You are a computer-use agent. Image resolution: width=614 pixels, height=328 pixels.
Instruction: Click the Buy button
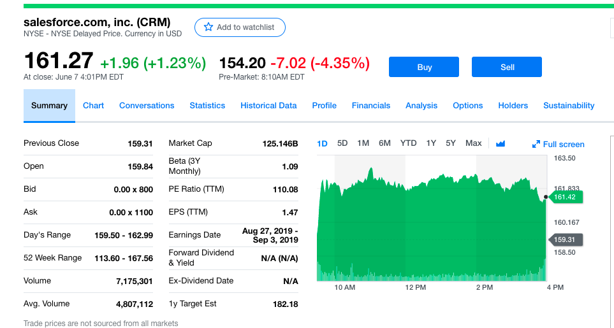coord(424,67)
